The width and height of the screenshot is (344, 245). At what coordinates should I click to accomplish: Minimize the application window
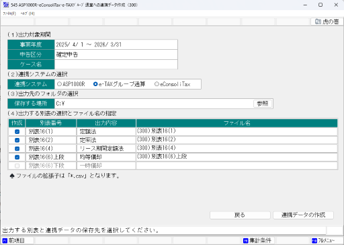(305, 5)
